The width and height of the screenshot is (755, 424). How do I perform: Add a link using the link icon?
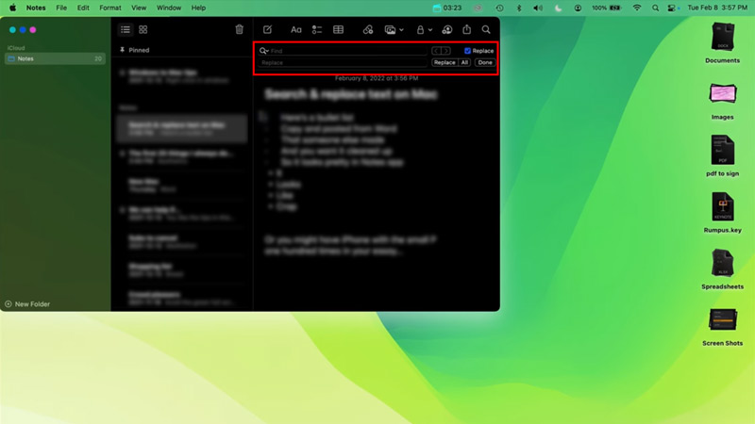tap(368, 30)
